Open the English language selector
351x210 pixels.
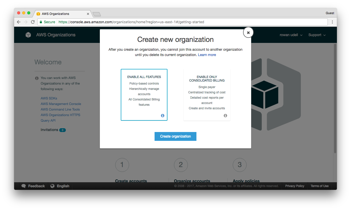pos(63,186)
